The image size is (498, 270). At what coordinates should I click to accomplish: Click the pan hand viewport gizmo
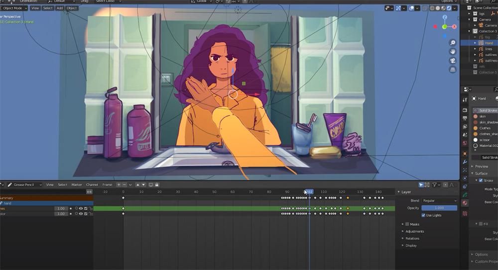point(453,52)
